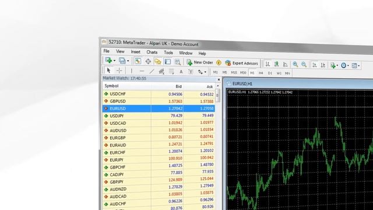Open the Insert menu
Viewport: 373px width, 210px height.
click(x=136, y=52)
